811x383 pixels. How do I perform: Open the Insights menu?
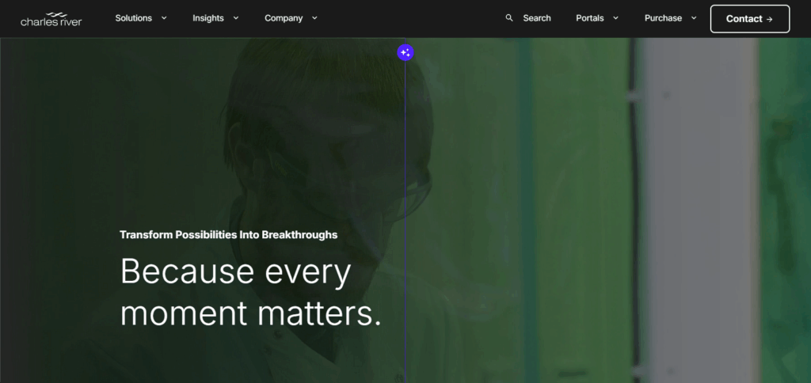point(208,18)
